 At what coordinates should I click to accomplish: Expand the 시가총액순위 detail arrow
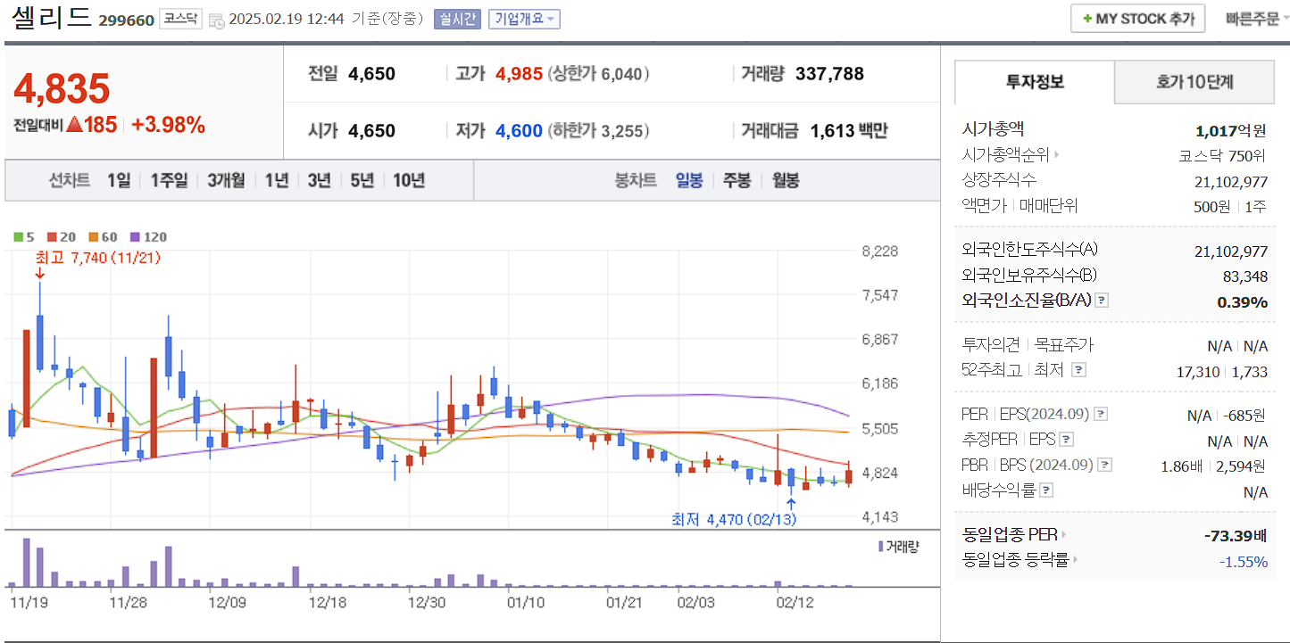1055,153
